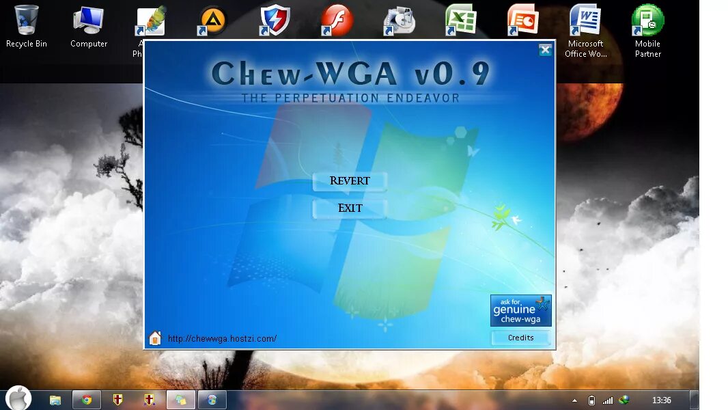
Task: Click the Show desktop strip at taskbar end
Action: [x=694, y=400]
